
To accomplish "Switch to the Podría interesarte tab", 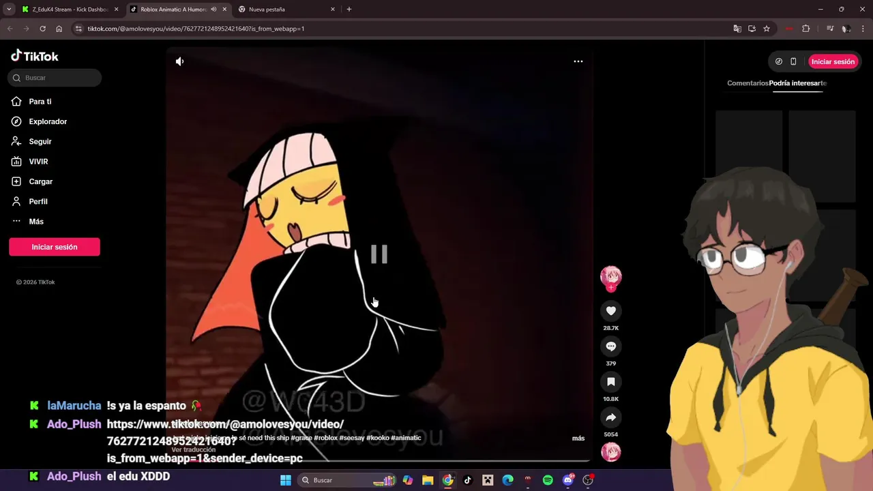I will click(797, 83).
